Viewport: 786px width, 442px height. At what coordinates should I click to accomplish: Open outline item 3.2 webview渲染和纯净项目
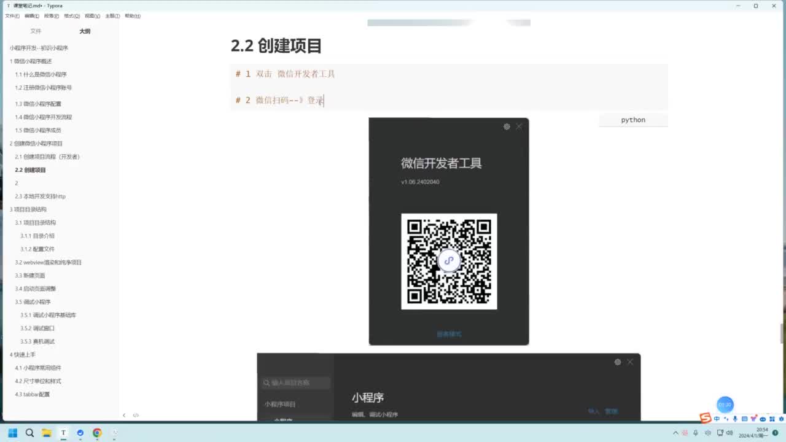tap(48, 262)
